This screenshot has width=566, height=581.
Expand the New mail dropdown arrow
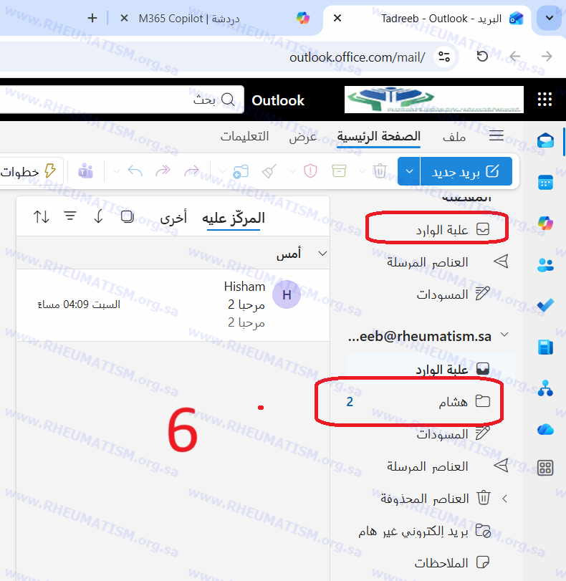(x=408, y=171)
